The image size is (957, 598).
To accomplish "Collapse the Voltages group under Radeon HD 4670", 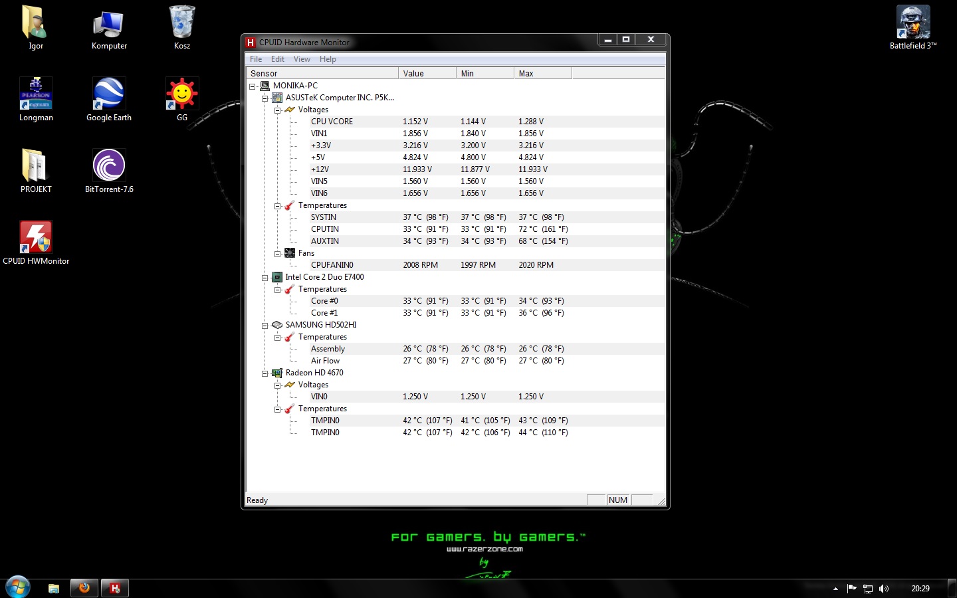I will (278, 385).
